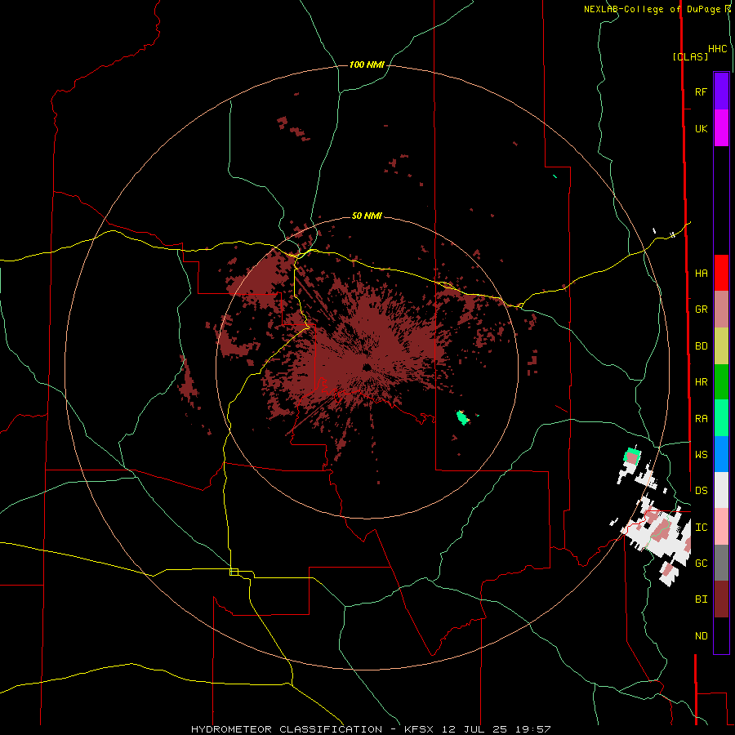Click the GR legend label
This screenshot has width=735, height=735.
click(701, 310)
